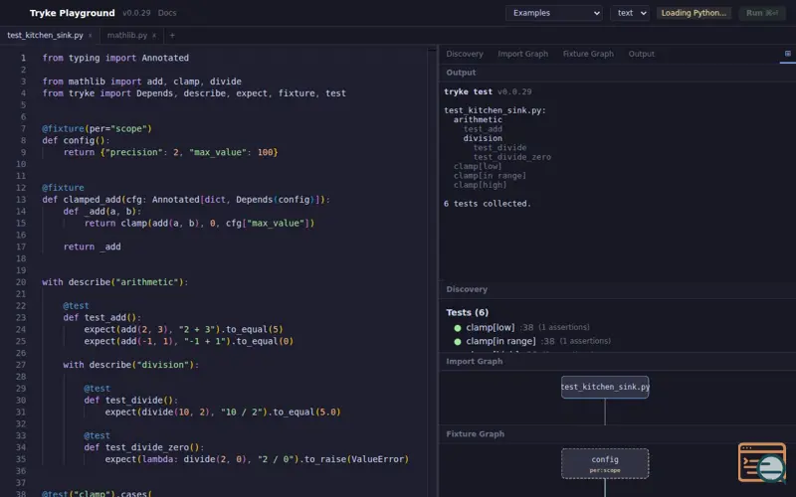
Task: Click the green status dot for clamp[low]
Action: point(458,328)
